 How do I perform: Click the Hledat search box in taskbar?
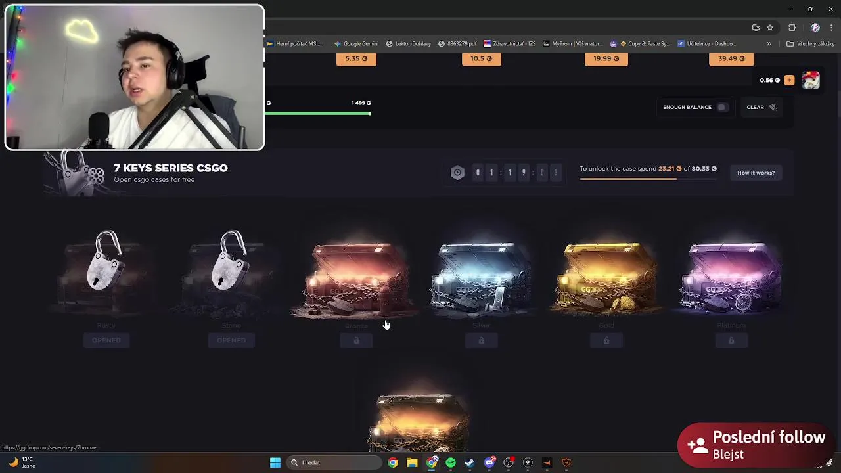[x=334, y=462]
